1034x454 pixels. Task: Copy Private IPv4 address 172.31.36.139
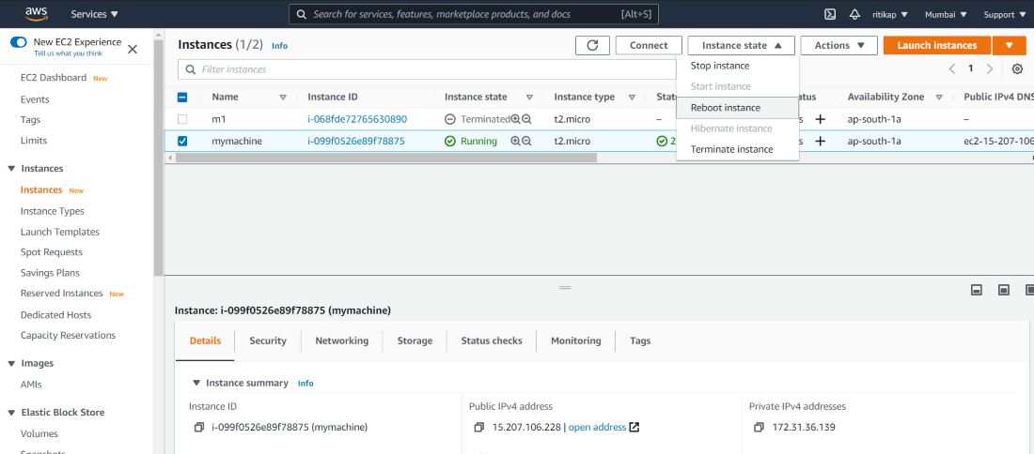coord(760,427)
